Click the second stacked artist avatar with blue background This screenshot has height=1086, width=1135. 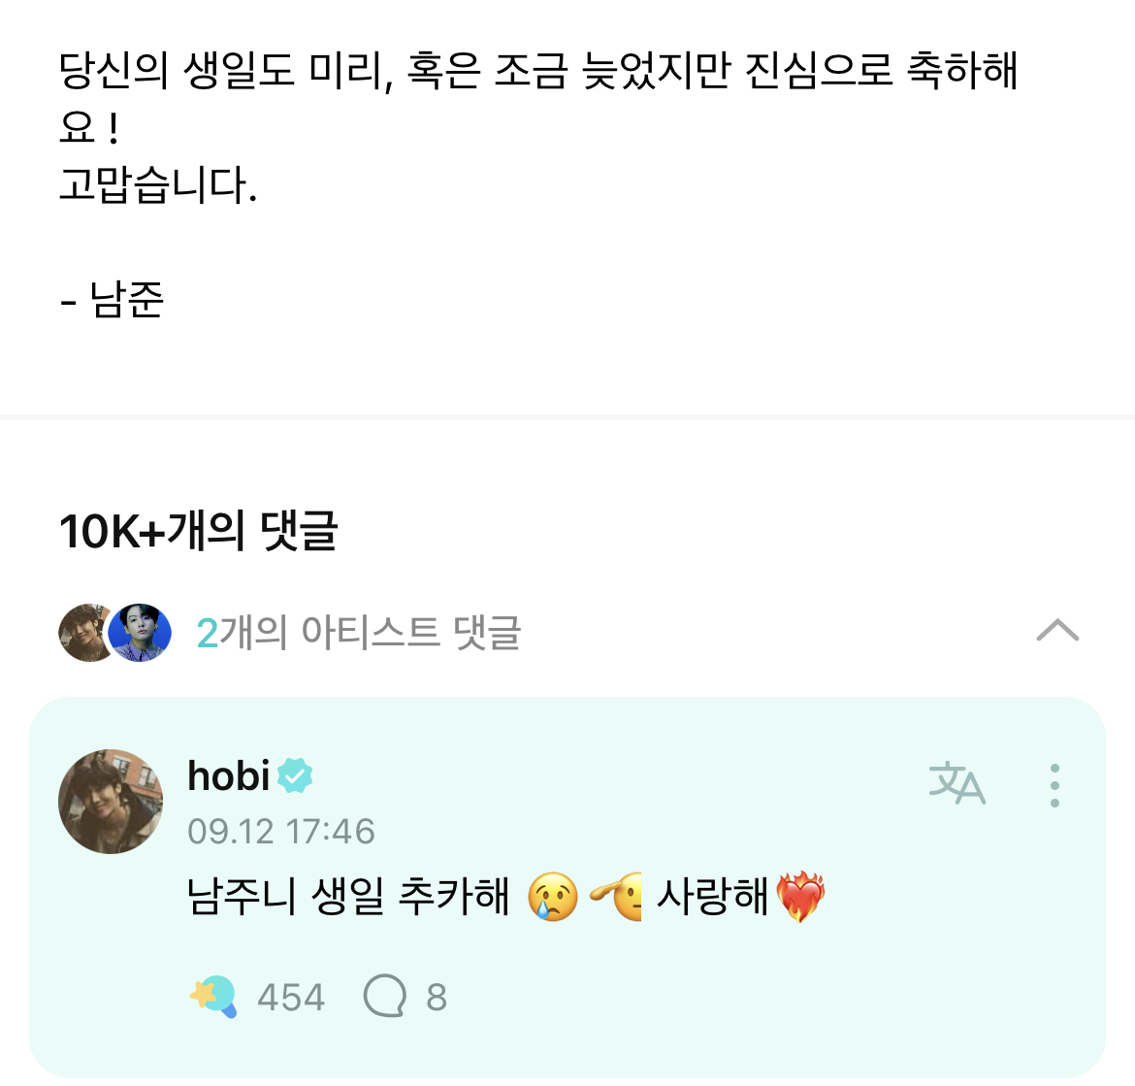(x=141, y=633)
